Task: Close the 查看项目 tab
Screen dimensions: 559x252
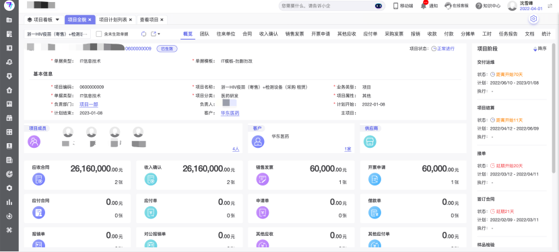Action: [162, 19]
